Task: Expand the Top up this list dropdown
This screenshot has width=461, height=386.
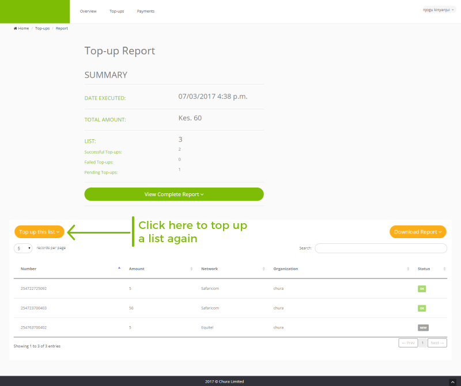Action: [x=39, y=232]
